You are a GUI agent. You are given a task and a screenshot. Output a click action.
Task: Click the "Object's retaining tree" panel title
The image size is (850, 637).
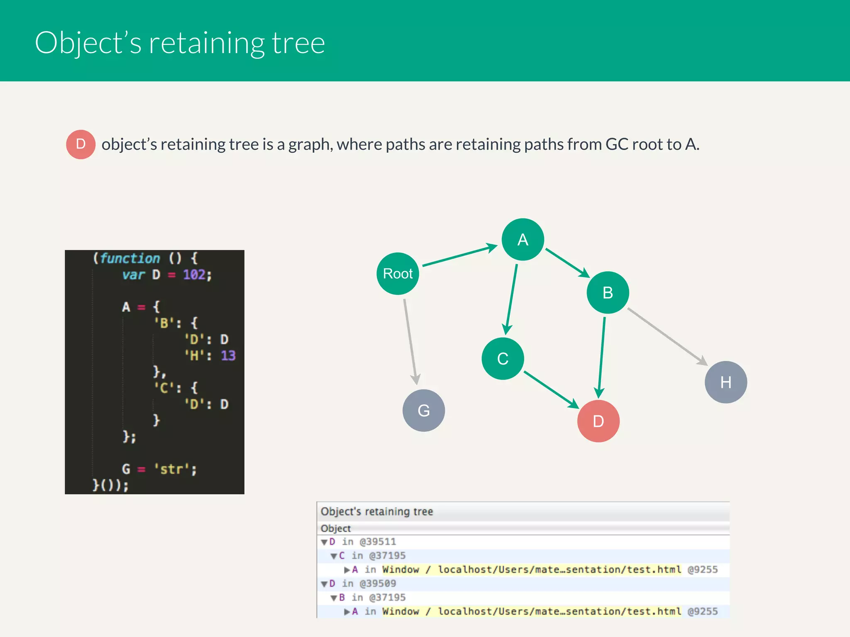[376, 511]
